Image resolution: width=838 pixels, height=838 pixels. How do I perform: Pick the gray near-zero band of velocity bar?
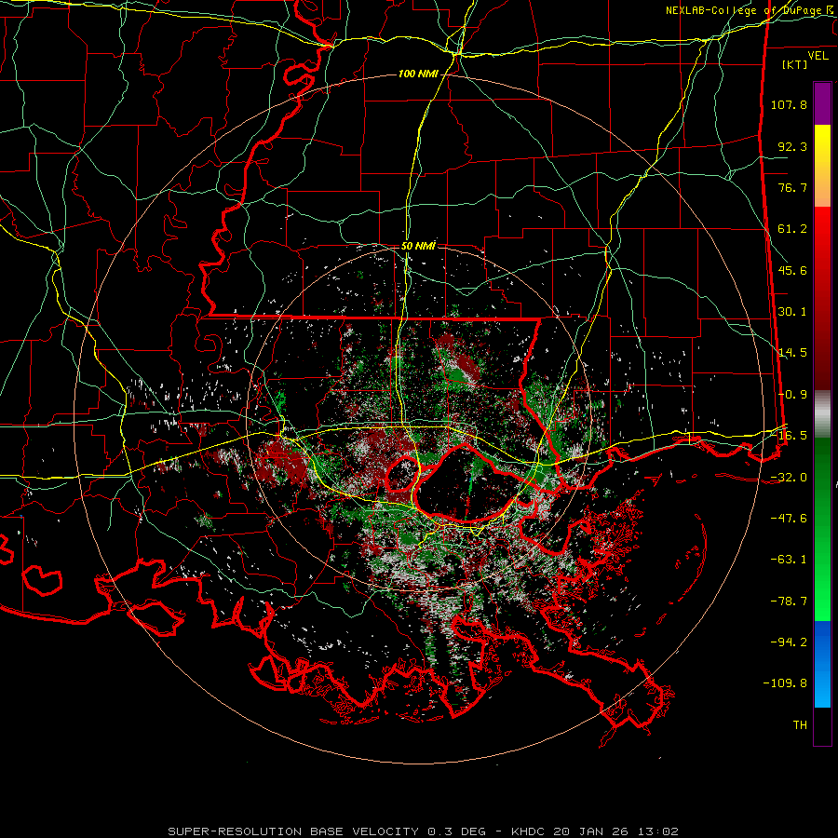[822, 412]
